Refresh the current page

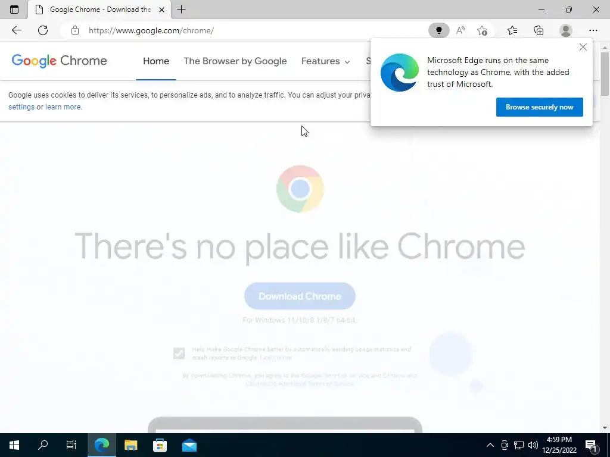pyautogui.click(x=43, y=30)
